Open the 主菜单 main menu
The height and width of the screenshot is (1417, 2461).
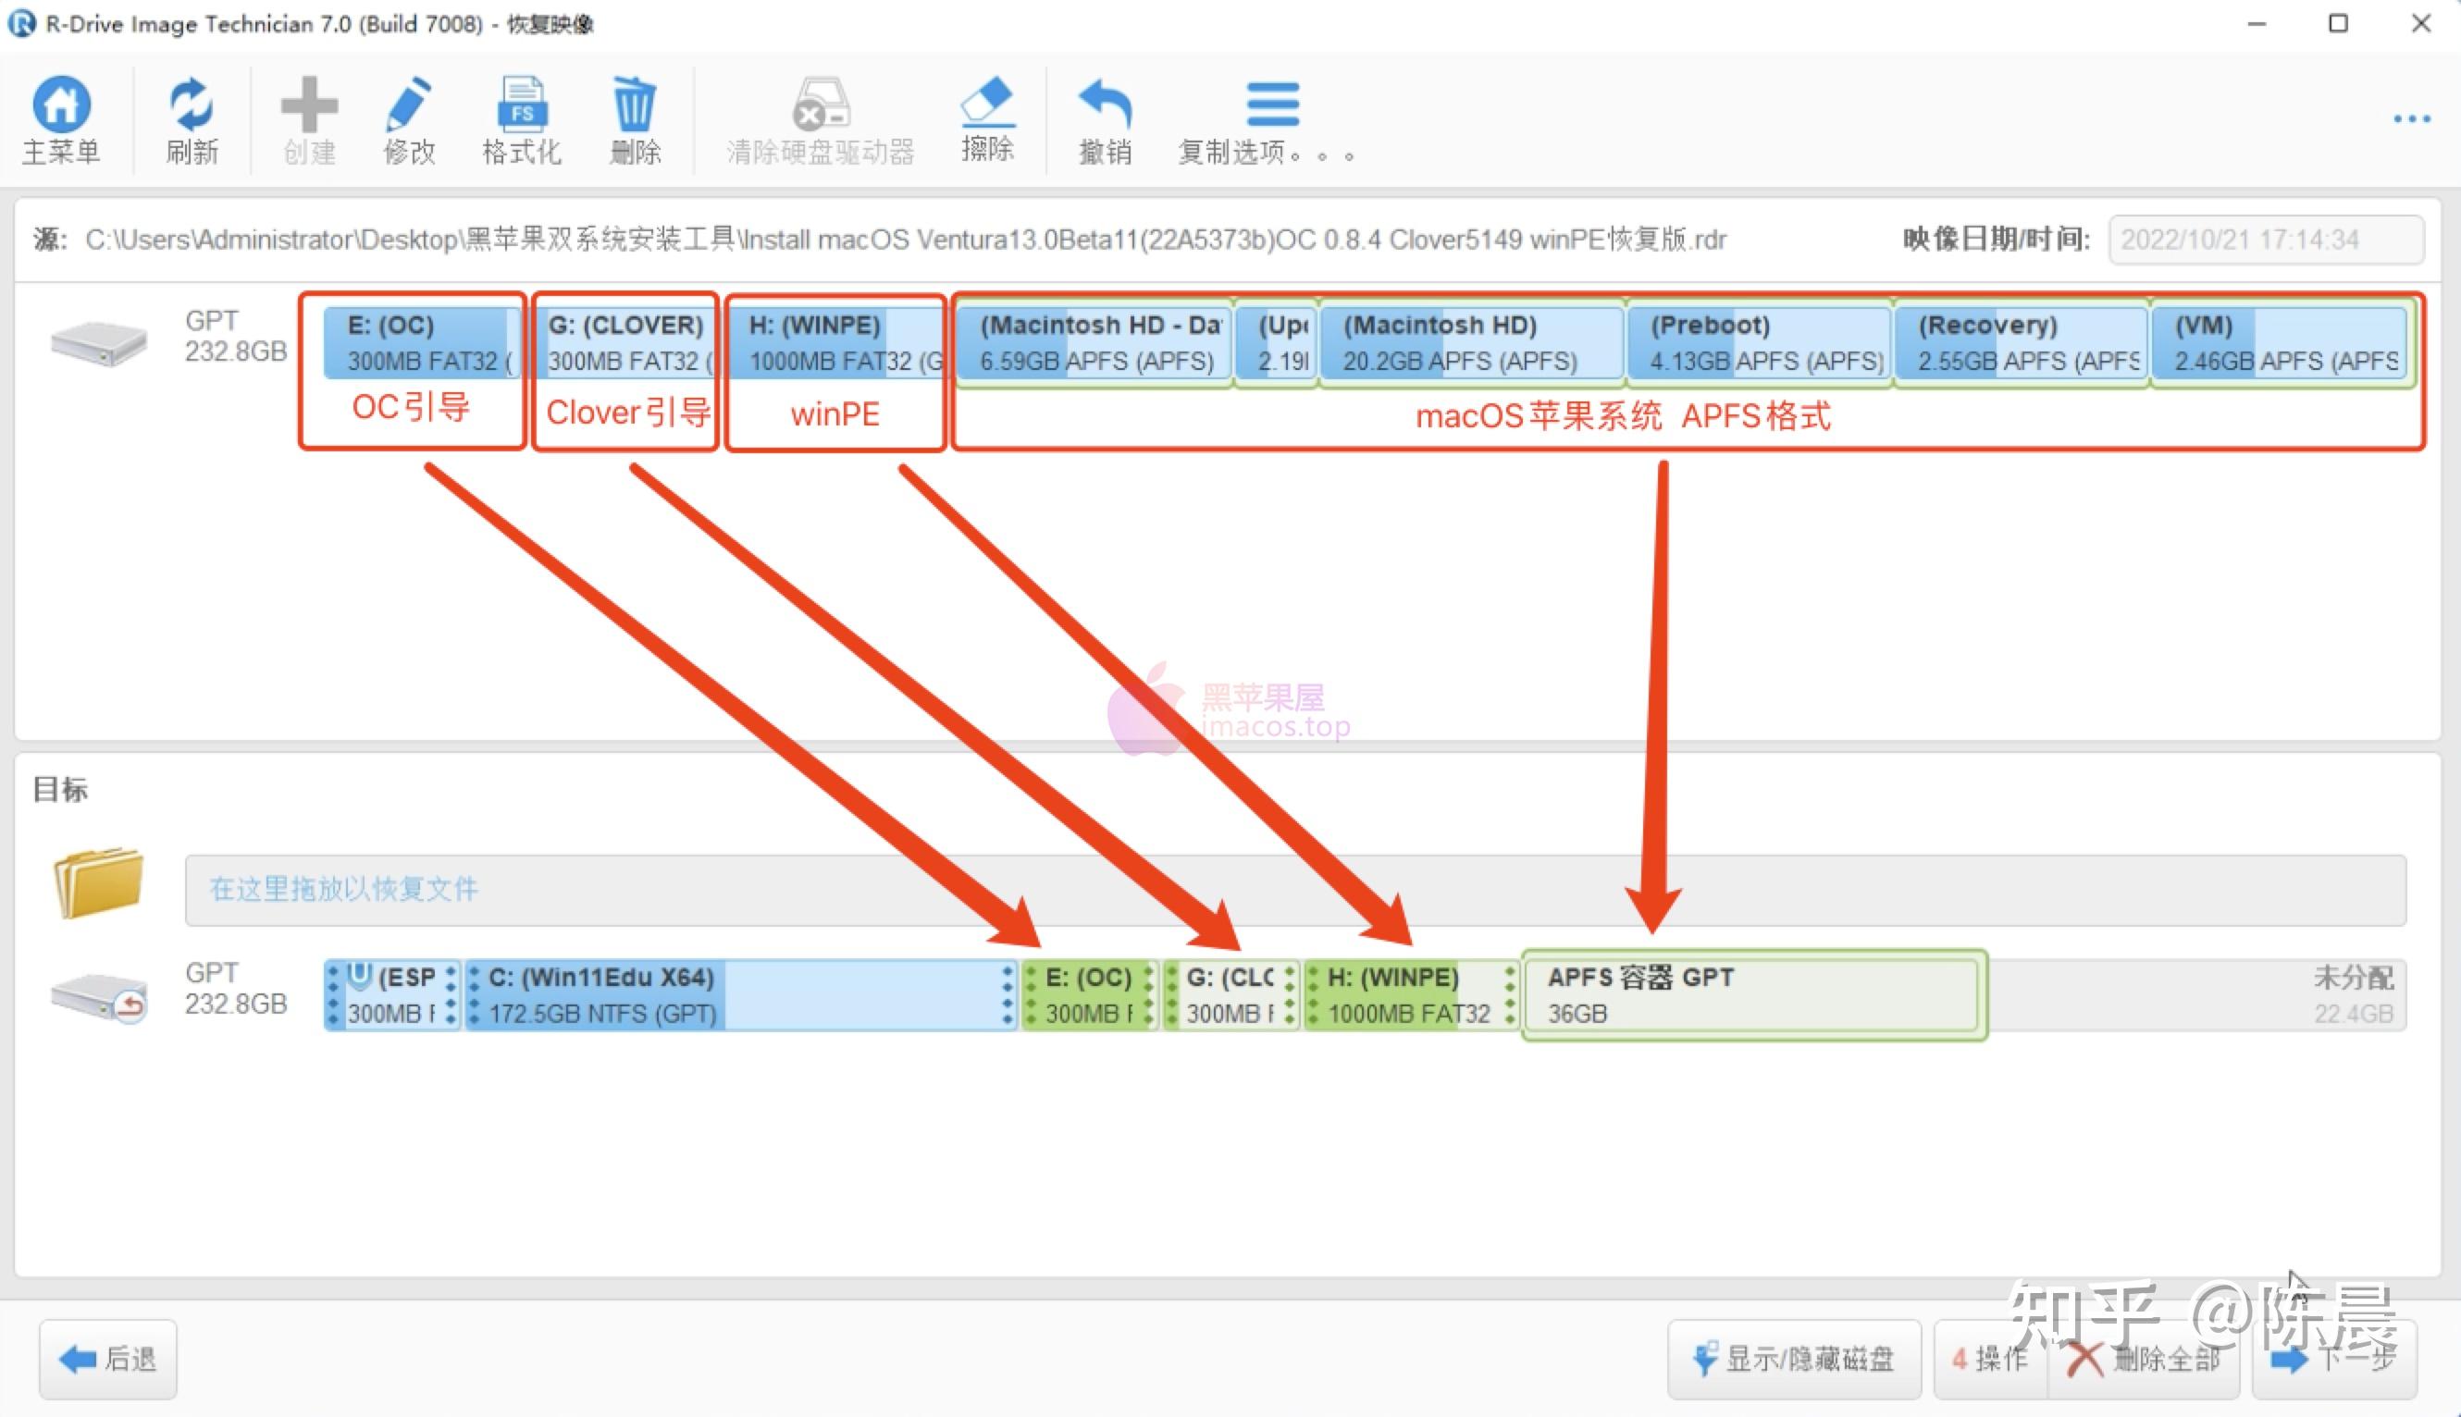pyautogui.click(x=60, y=118)
